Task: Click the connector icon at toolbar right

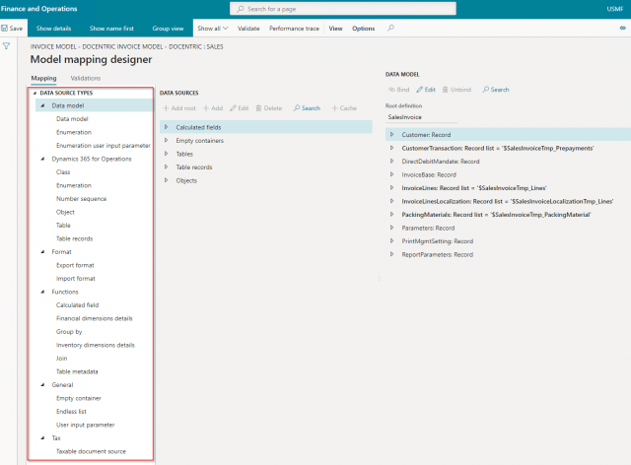Action: [x=622, y=29]
